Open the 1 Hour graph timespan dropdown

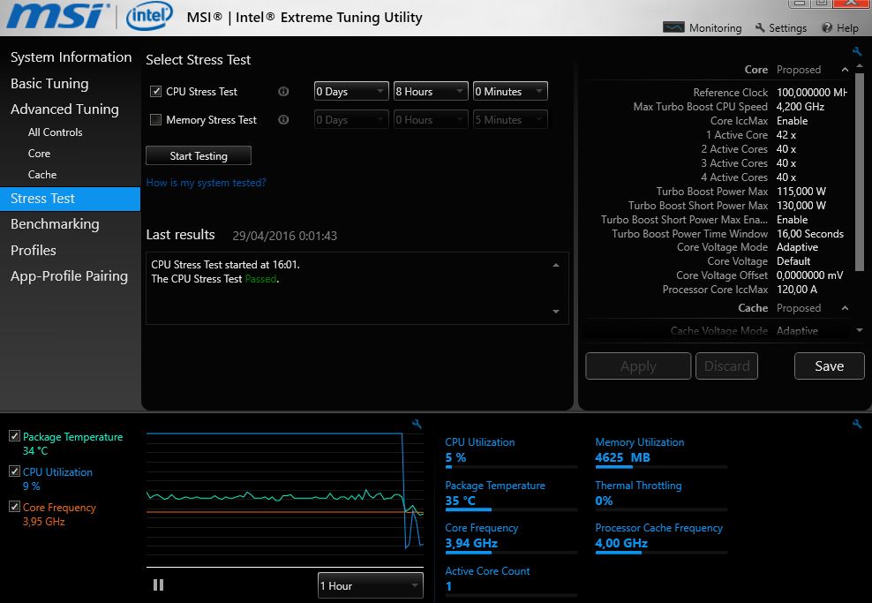click(x=370, y=585)
